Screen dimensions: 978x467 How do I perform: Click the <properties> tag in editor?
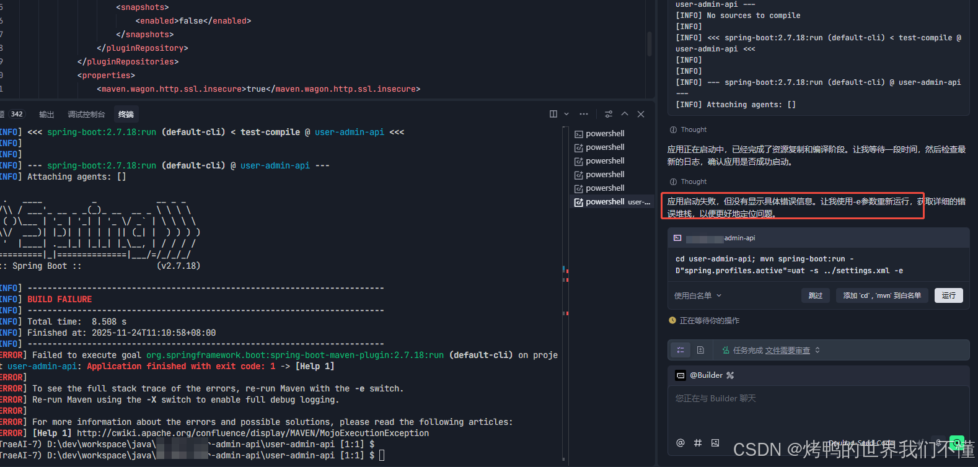pyautogui.click(x=106, y=76)
